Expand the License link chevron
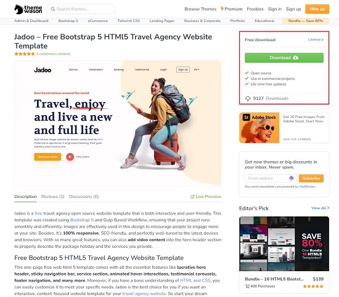The image size is (339, 297). pyautogui.click(x=322, y=40)
